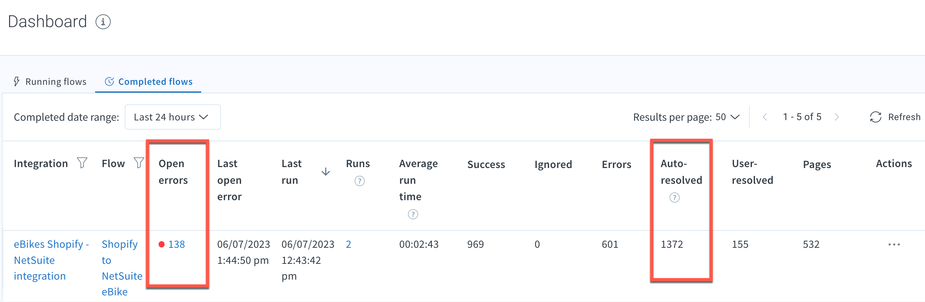Screen dimensions: 925x302
Task: Go to the previous results page
Action: tap(765, 117)
